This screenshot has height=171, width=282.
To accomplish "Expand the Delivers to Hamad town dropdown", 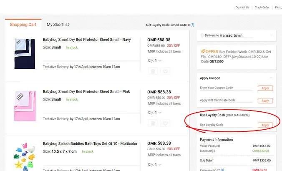I will (x=271, y=35).
